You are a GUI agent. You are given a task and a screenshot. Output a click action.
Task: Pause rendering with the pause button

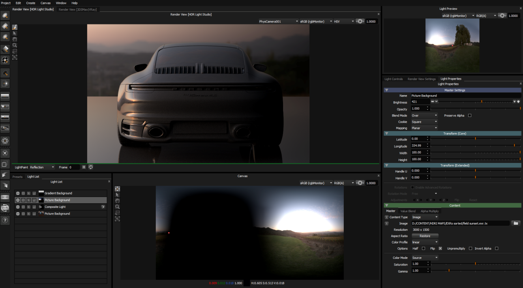pyautogui.click(x=84, y=167)
